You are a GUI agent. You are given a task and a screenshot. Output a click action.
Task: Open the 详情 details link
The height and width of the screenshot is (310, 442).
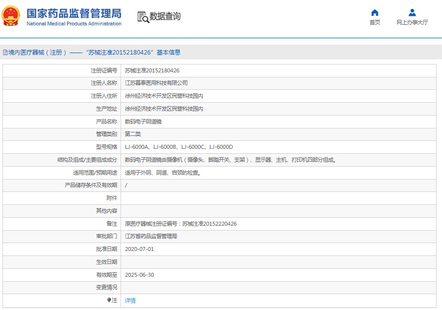click(130, 301)
